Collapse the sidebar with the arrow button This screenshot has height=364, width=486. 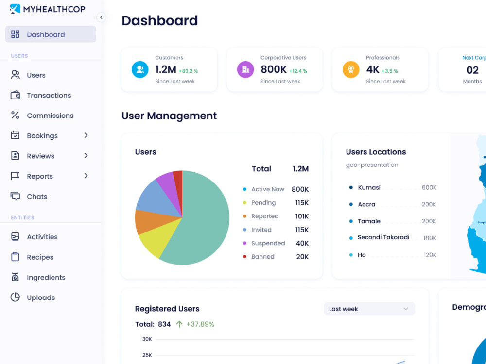[x=101, y=17]
